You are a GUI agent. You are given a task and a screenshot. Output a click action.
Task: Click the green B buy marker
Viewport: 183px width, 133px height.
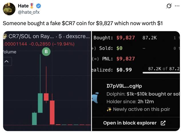46,52
